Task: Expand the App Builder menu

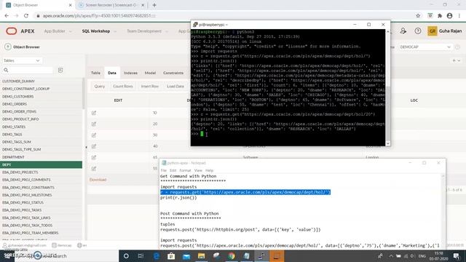Action: coord(58,31)
